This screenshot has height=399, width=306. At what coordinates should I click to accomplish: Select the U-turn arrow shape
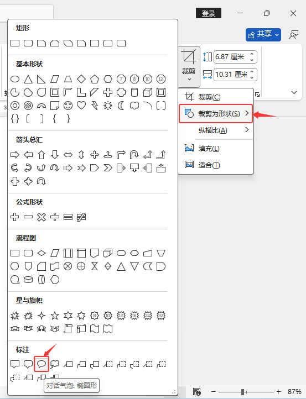tap(134, 155)
